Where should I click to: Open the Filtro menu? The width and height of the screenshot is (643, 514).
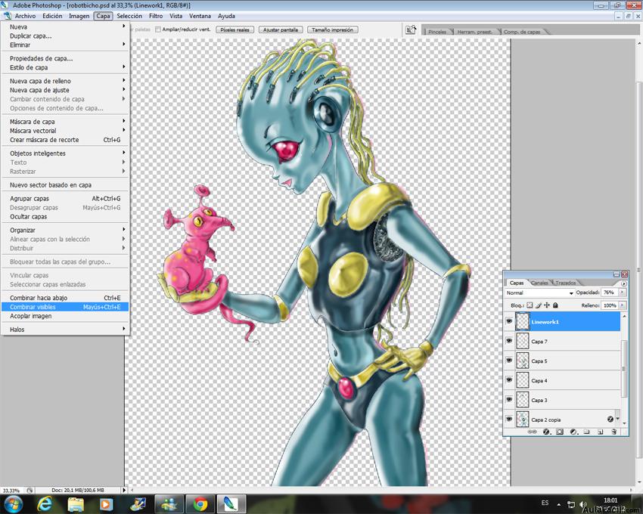click(156, 16)
